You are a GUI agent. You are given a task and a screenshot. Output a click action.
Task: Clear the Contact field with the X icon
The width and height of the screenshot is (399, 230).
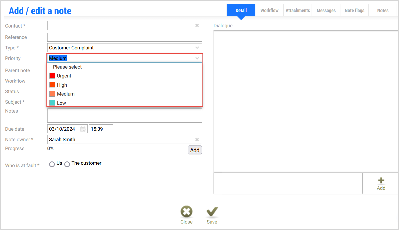(x=197, y=25)
